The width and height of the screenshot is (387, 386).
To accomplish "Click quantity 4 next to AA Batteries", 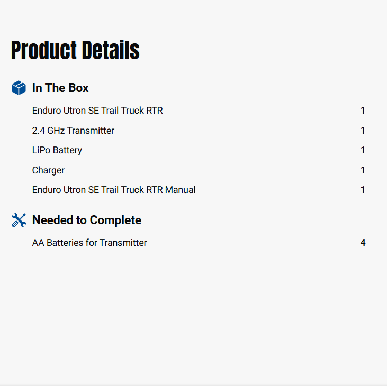I will click(x=363, y=243).
